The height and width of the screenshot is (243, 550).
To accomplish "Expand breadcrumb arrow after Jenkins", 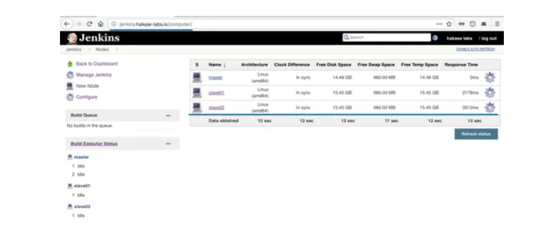I will pyautogui.click(x=89, y=50).
